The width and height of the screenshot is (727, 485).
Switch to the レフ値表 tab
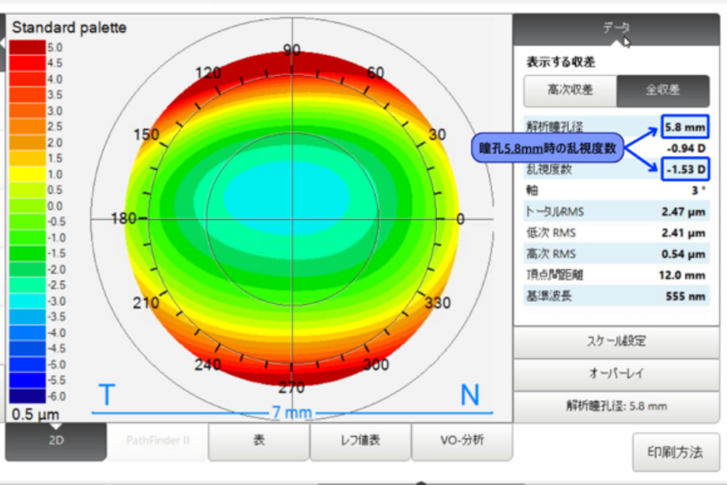360,441
